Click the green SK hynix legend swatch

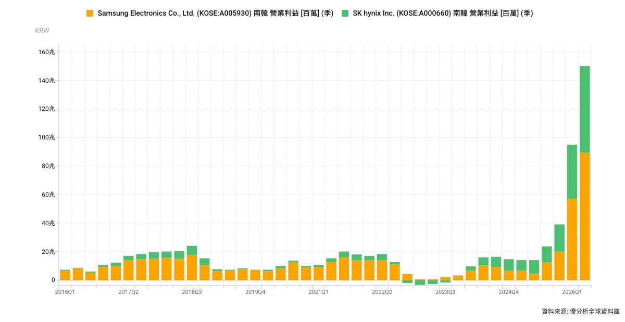pyautogui.click(x=345, y=14)
